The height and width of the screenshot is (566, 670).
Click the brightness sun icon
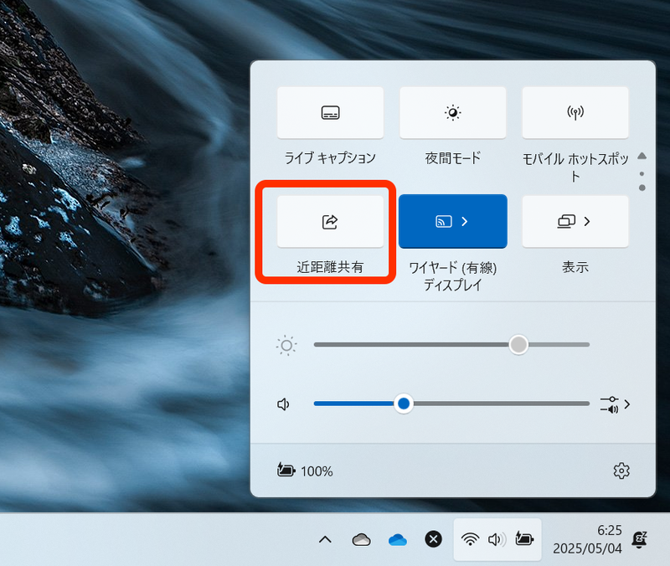point(286,345)
